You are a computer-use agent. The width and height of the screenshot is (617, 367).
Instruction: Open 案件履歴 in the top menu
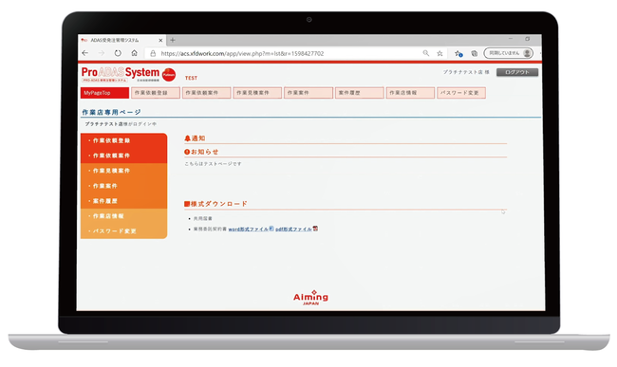pyautogui.click(x=359, y=93)
